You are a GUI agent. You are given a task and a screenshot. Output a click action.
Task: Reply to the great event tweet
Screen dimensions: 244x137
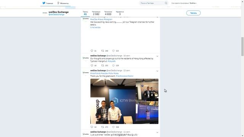(x=92, y=127)
